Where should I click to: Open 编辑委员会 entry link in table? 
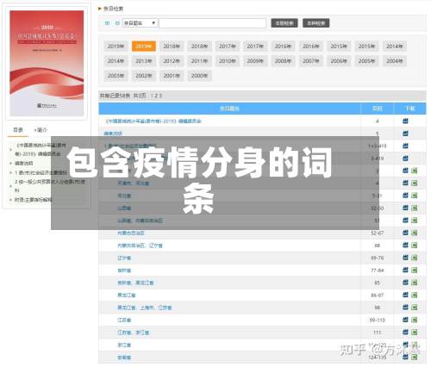click(x=153, y=121)
